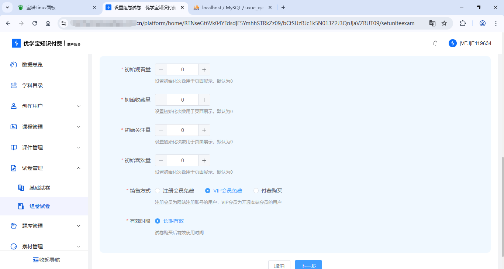Click the Google Translate icon in address bar
504x269 pixels.
[432, 23]
